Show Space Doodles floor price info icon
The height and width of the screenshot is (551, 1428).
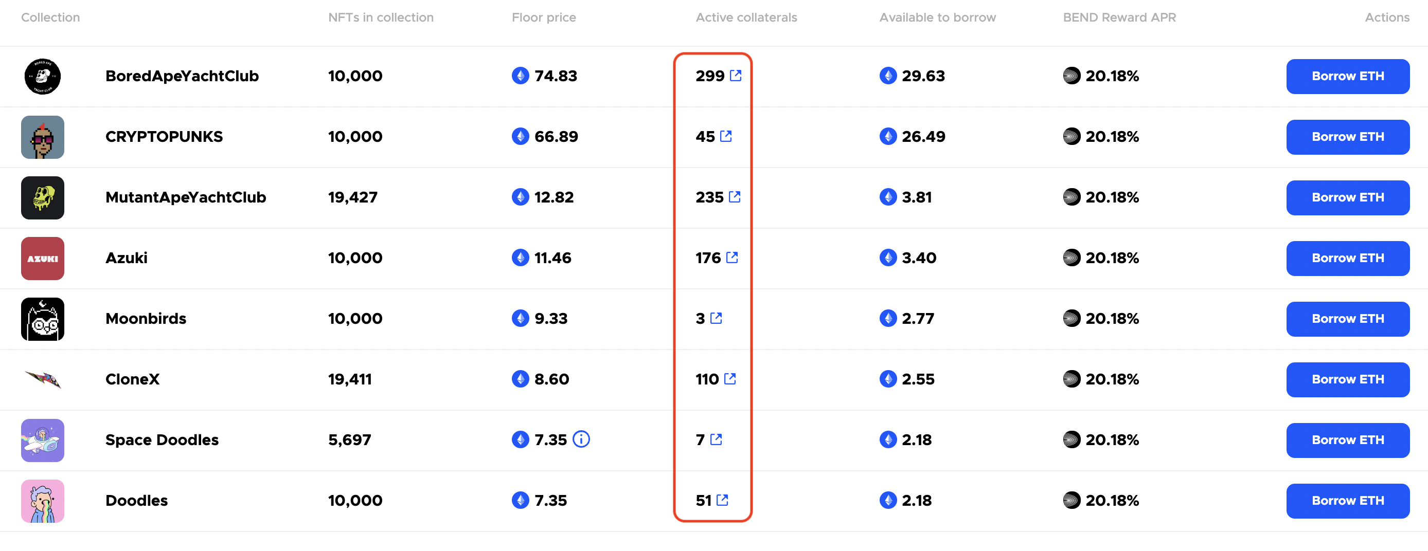click(x=581, y=439)
